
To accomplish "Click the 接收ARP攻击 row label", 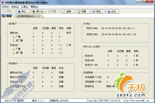I will [x=16, y=73].
